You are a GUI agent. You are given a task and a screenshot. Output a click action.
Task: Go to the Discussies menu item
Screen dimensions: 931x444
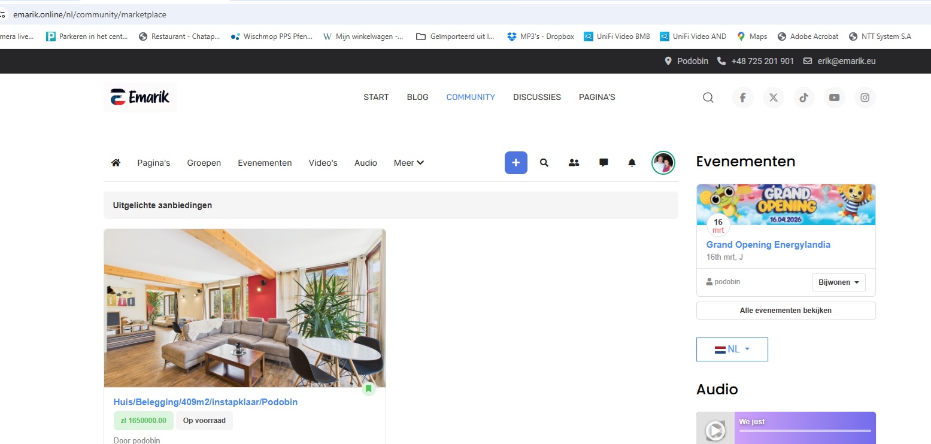pos(536,97)
